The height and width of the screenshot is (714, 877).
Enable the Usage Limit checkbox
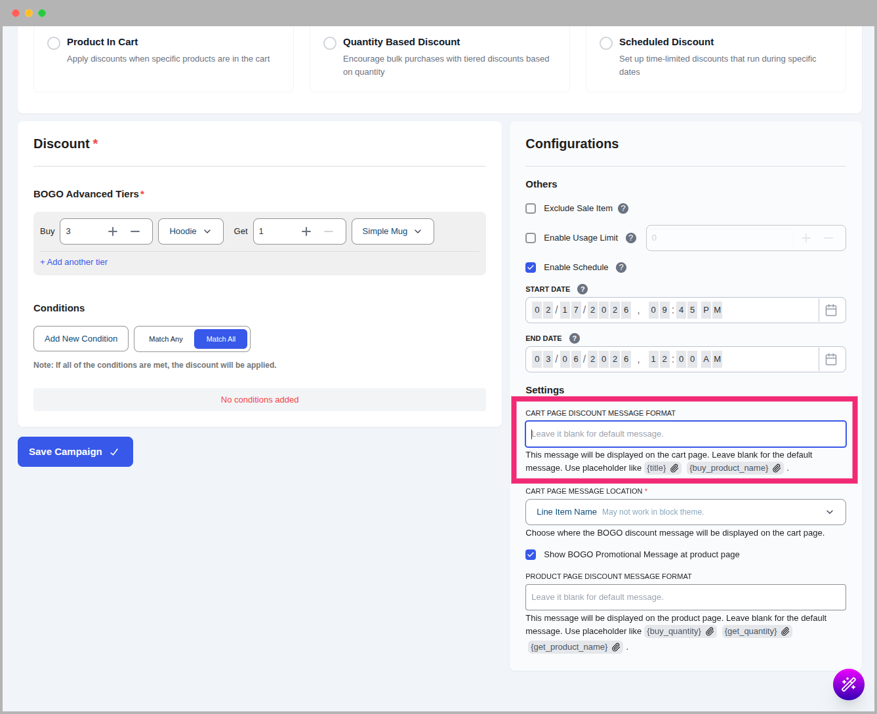coord(531,238)
